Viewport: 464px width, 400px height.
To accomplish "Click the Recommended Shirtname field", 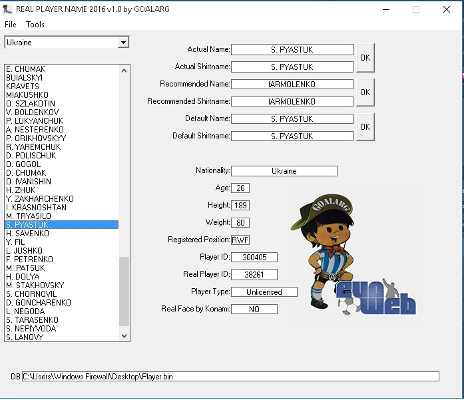I will [x=292, y=101].
